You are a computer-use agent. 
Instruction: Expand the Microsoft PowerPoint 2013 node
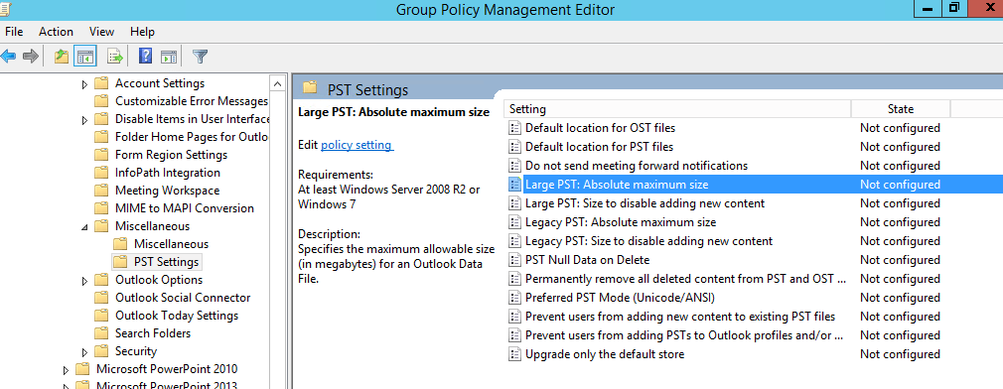pos(66,386)
